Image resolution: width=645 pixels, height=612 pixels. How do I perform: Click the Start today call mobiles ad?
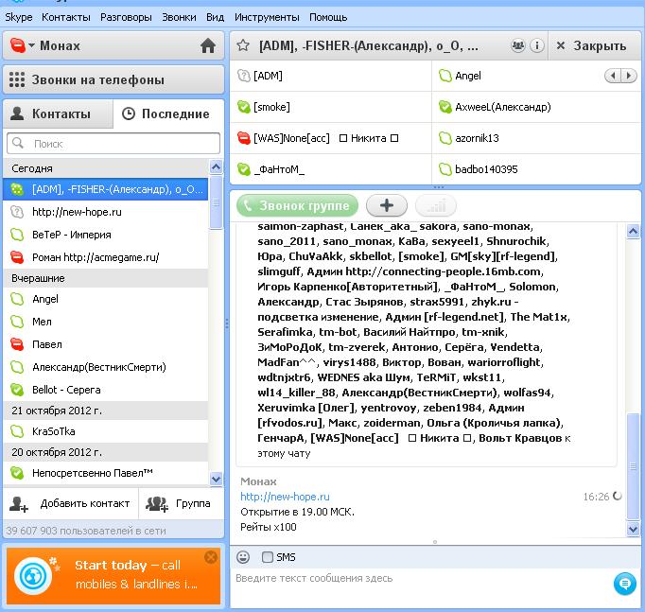coord(113,576)
